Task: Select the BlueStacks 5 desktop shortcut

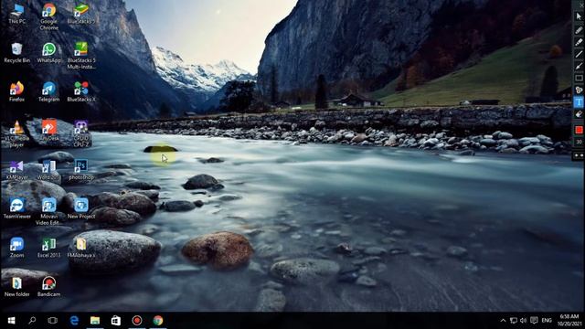Action: [81, 15]
